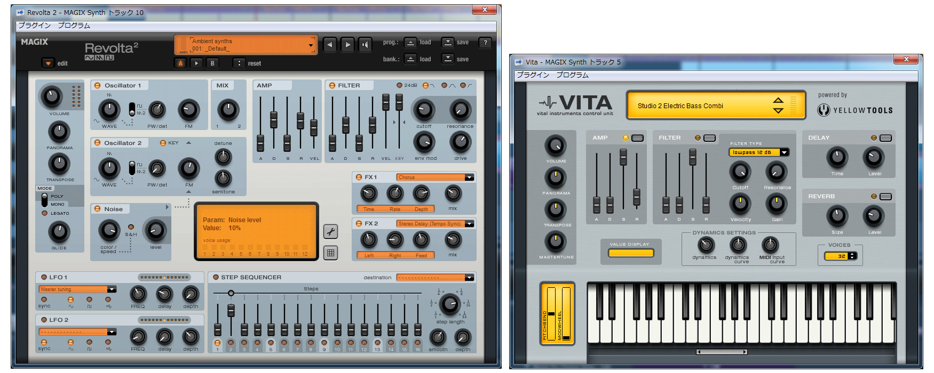This screenshot has height=373, width=934.
Task: Click the prog. load eject icon
Action: [x=410, y=43]
